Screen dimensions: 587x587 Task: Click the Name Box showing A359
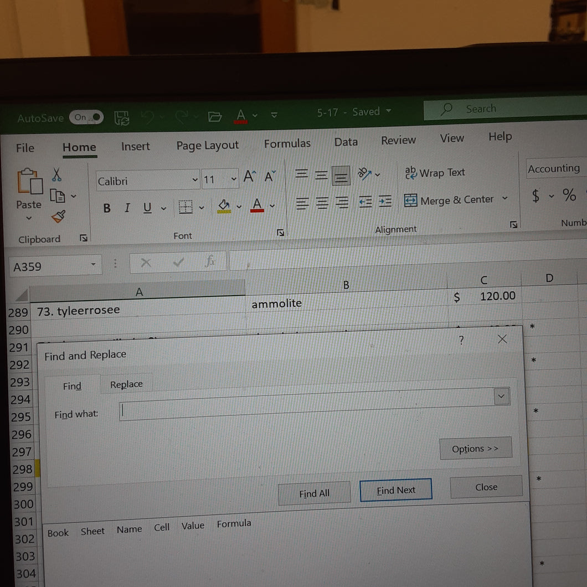pyautogui.click(x=55, y=266)
